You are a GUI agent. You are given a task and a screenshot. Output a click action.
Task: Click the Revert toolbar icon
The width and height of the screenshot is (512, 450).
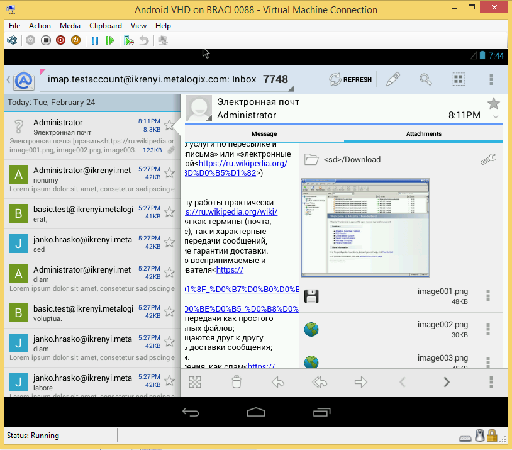coord(144,40)
